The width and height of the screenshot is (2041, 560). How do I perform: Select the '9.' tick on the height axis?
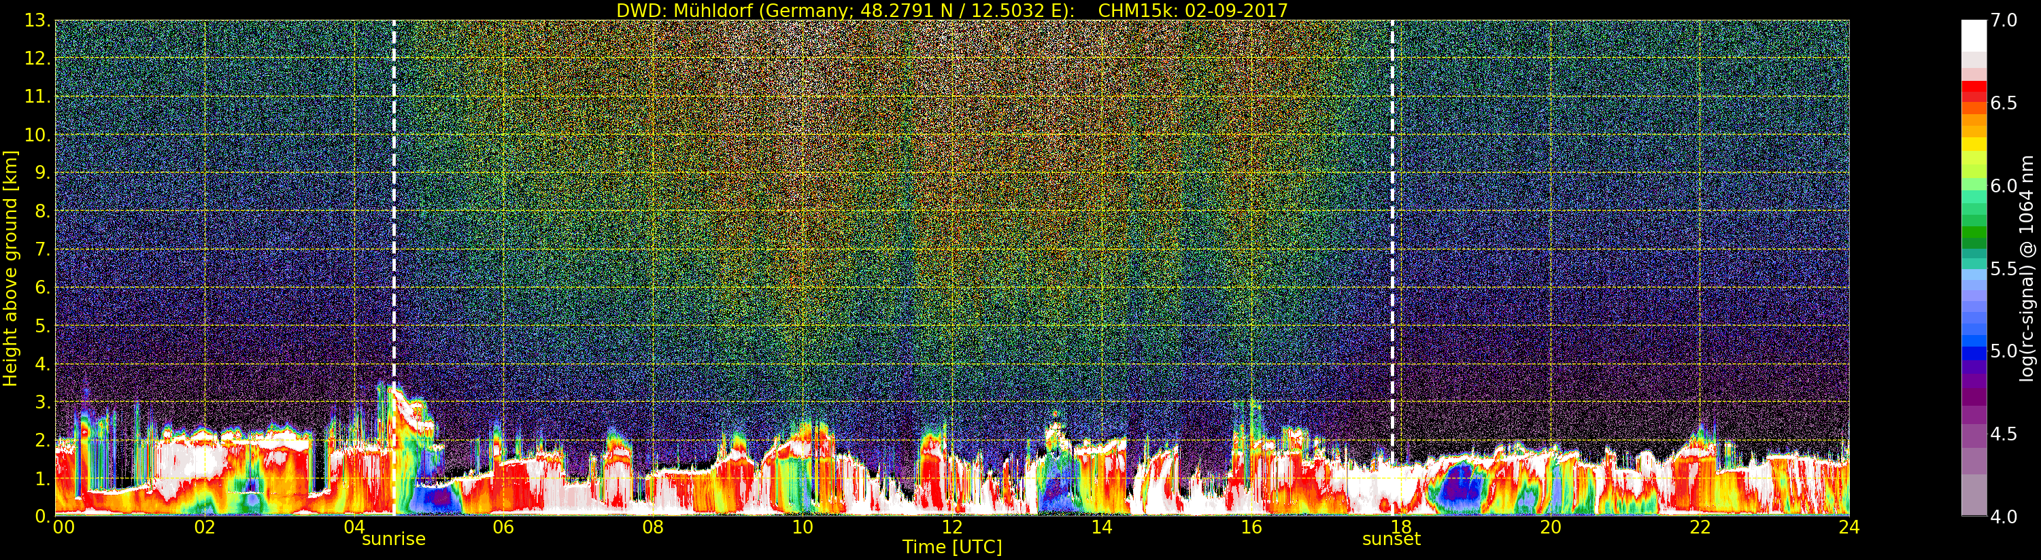(x=41, y=173)
